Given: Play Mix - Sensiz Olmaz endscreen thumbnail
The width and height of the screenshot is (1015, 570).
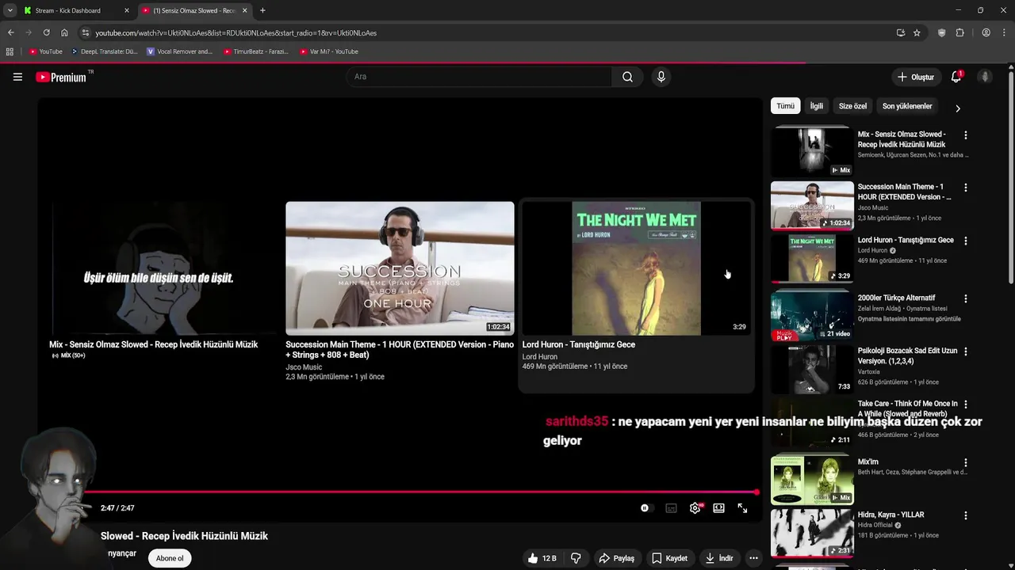Looking at the screenshot, I should pos(163,268).
